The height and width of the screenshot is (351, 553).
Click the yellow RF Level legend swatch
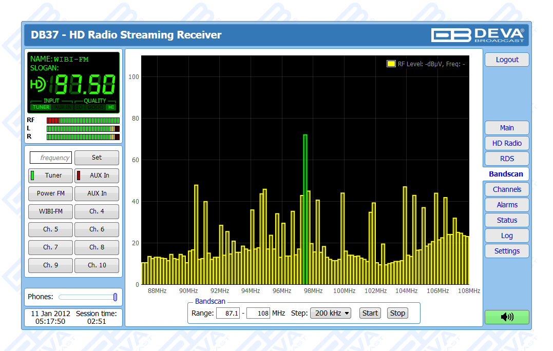[391, 64]
